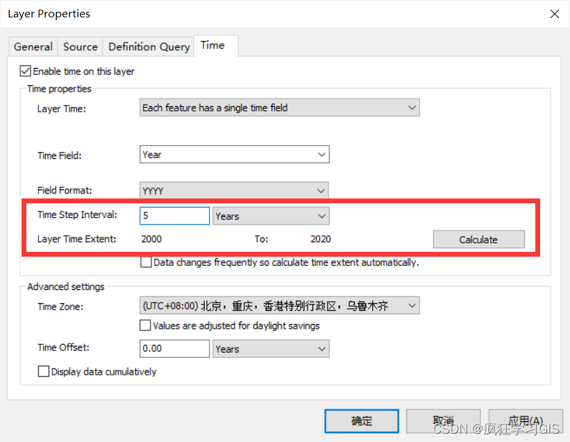This screenshot has height=442, width=570.
Task: Open the Layer Time dropdown
Action: 280,108
